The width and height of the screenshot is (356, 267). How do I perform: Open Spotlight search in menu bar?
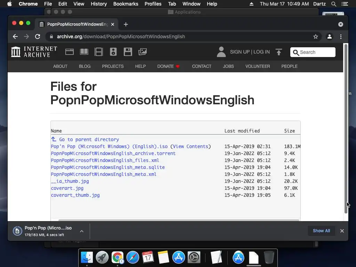click(x=333, y=4)
